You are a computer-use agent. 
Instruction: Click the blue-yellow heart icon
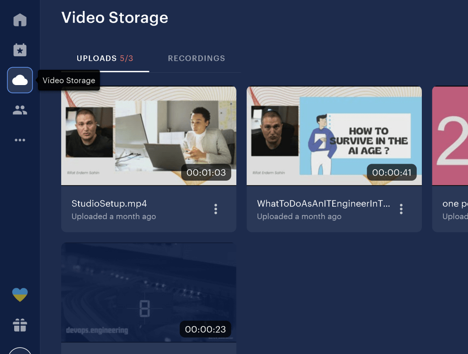pos(20,295)
